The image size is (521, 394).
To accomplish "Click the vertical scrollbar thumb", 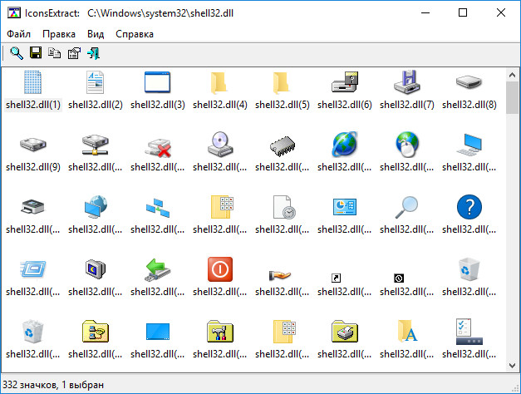I will point(512,98).
